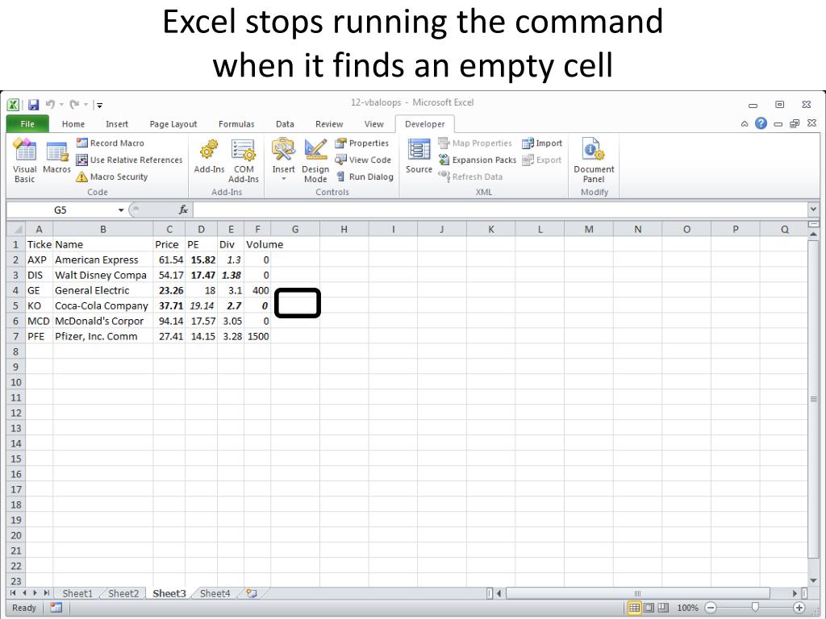This screenshot has height=619, width=826.
Task: Select row 4 header
Action: [16, 290]
